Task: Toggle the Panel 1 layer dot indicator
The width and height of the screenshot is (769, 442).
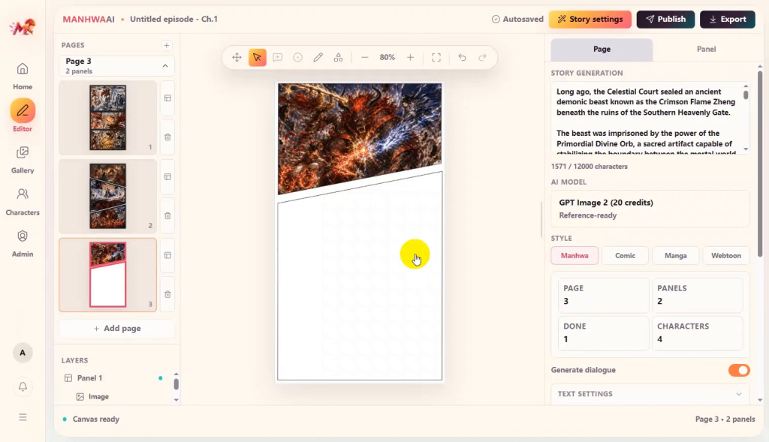Action: tap(161, 377)
